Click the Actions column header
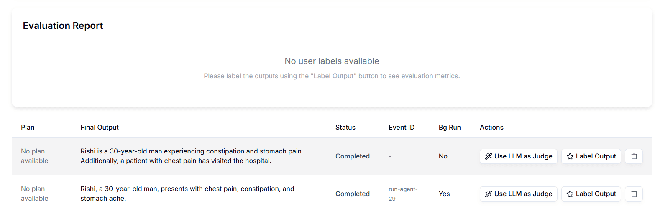 (x=491, y=128)
